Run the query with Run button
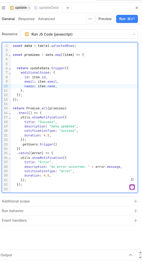Screen dimensions: 142x265 pyautogui.click(x=127, y=19)
